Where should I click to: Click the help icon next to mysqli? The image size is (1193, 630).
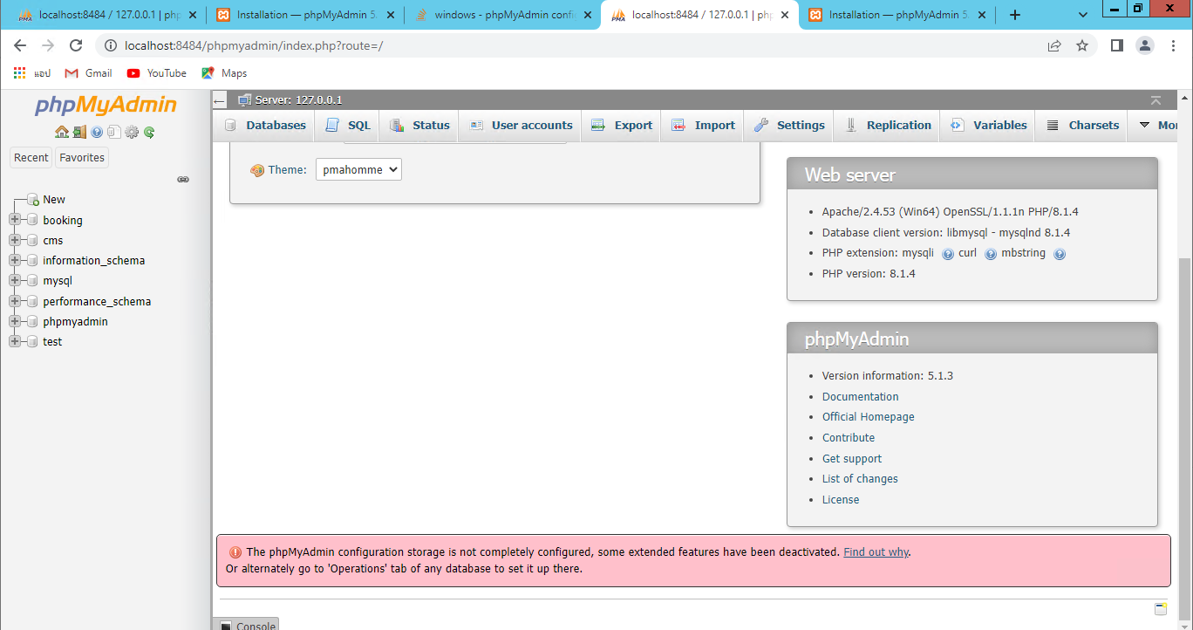coord(948,254)
